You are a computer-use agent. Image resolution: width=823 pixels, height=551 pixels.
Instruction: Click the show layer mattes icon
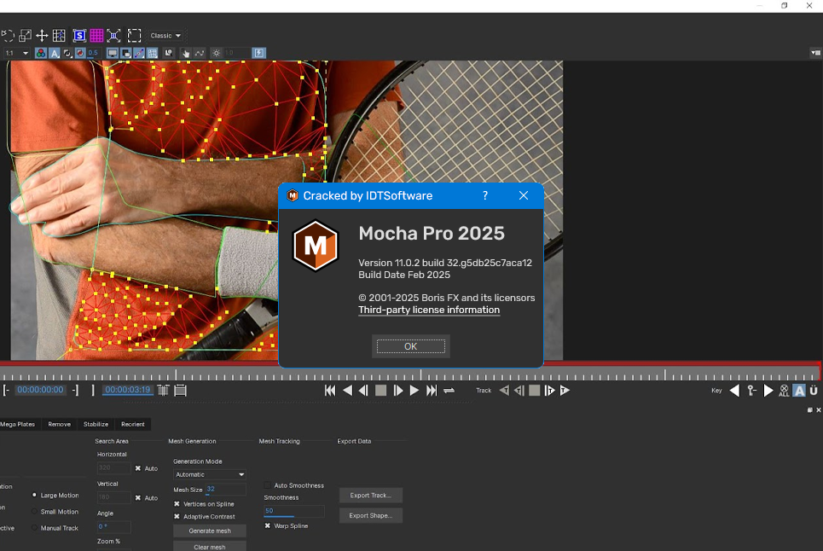67,53
